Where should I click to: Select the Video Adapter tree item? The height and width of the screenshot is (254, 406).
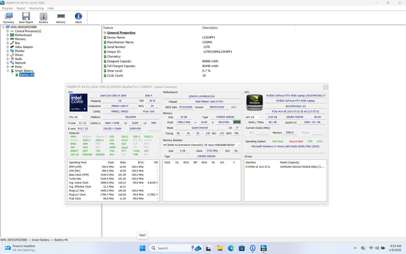pos(24,47)
